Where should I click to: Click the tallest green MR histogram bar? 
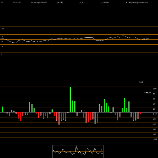(70, 100)
